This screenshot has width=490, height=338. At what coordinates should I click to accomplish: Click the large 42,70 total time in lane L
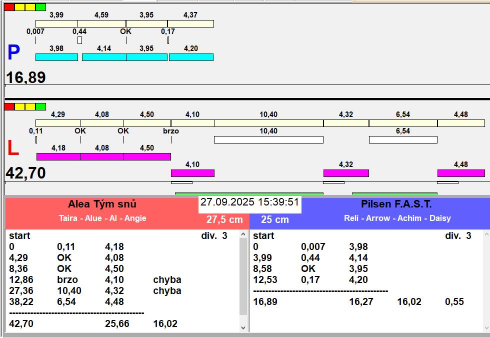pyautogui.click(x=26, y=172)
